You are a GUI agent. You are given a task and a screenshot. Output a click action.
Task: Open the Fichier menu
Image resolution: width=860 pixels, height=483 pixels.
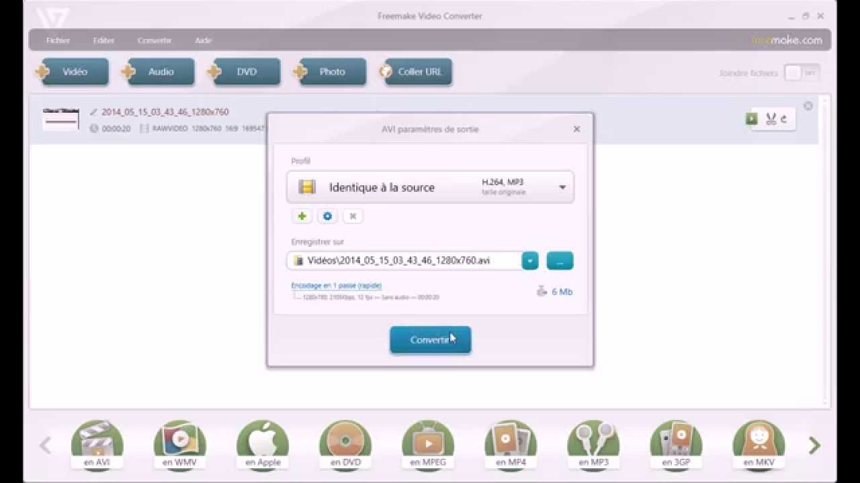pyautogui.click(x=58, y=40)
